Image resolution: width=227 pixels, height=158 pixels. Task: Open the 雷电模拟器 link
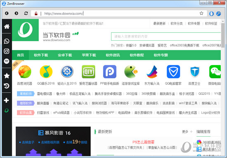[x=45, y=94]
